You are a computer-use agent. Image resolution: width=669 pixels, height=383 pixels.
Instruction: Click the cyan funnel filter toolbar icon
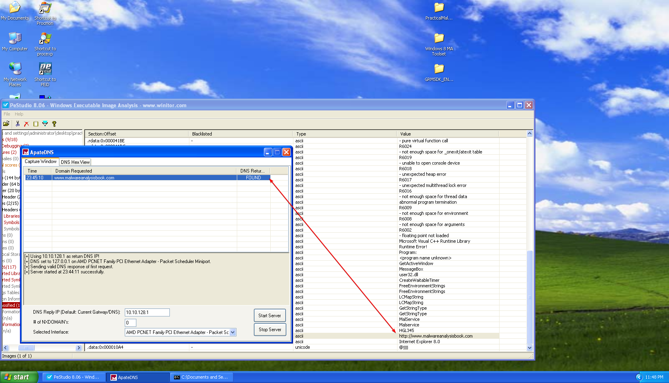click(45, 124)
